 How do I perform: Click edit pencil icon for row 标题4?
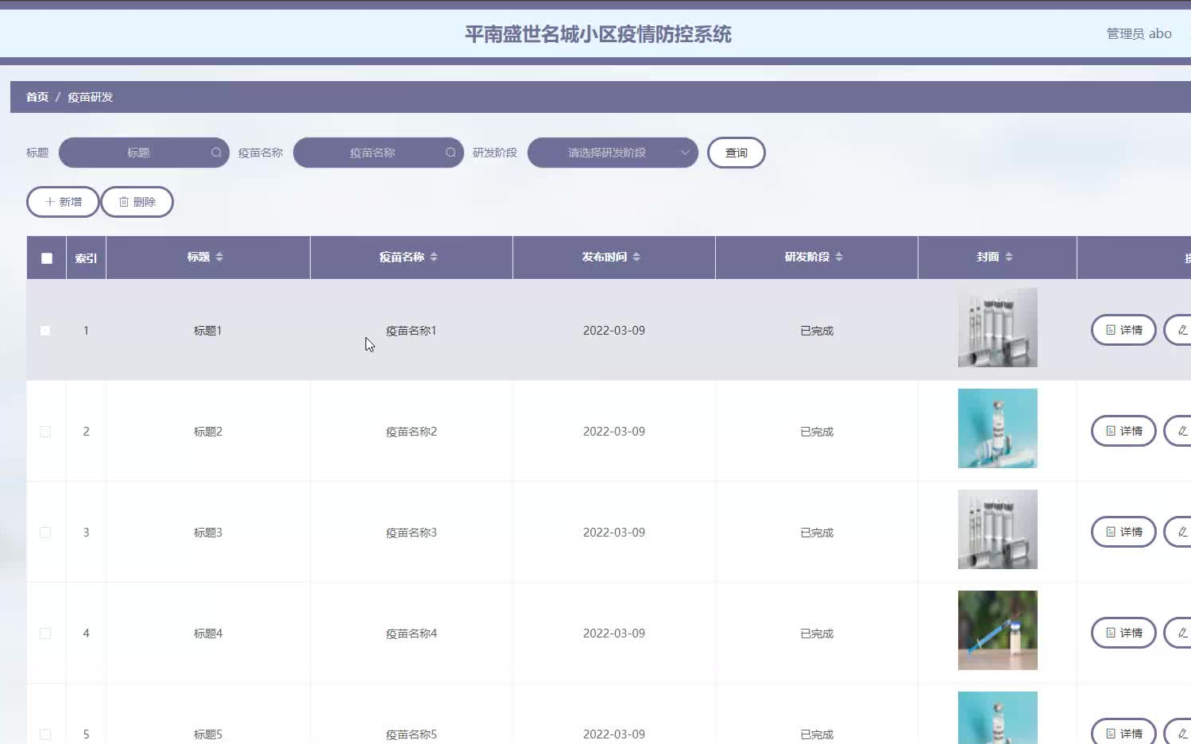click(1182, 633)
